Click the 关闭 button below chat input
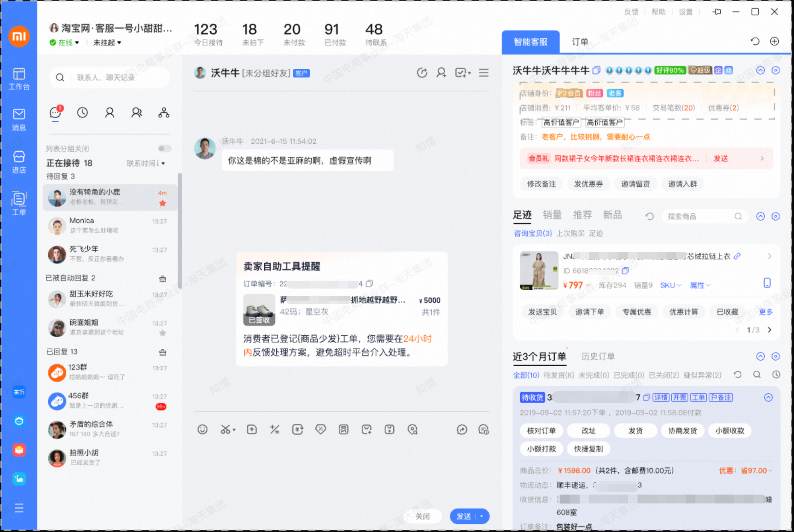794x532 pixels. tap(422, 516)
